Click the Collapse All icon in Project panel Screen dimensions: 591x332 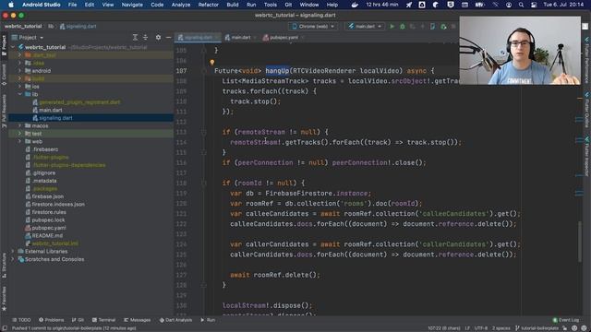coord(145,37)
